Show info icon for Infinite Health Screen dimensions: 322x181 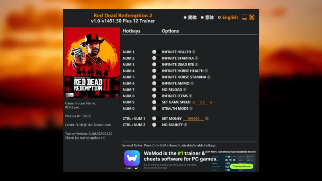pos(194,52)
